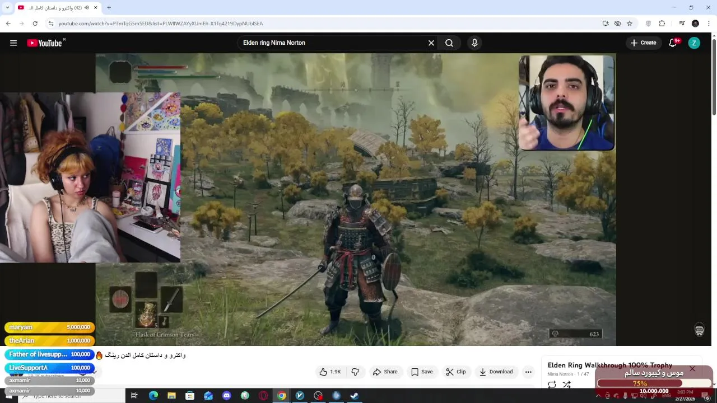Close the YouTube browser tab

(96, 8)
